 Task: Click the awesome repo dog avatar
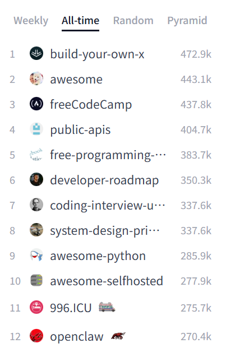click(36, 78)
